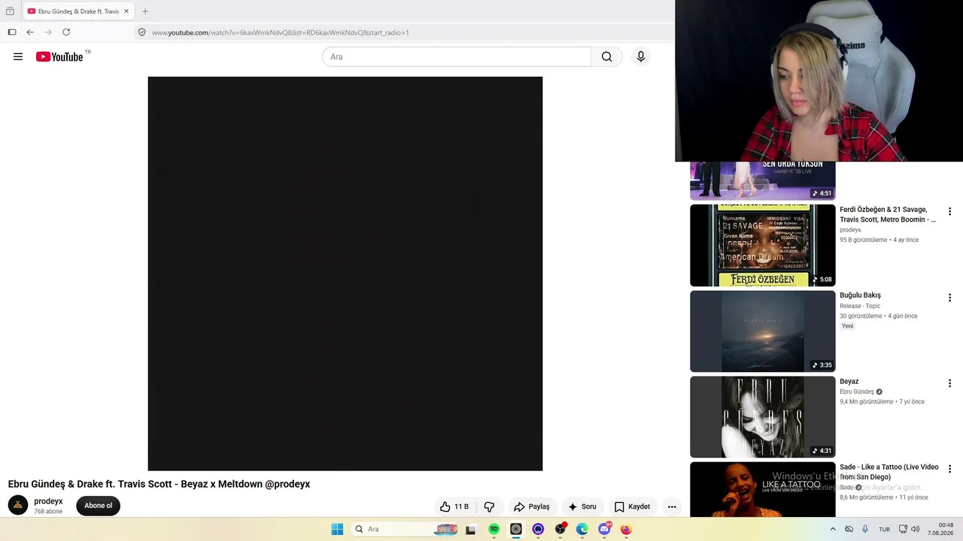This screenshot has height=541, width=963.
Task: Select the Ebru Gündeş & Drake browser tab
Action: (x=78, y=11)
